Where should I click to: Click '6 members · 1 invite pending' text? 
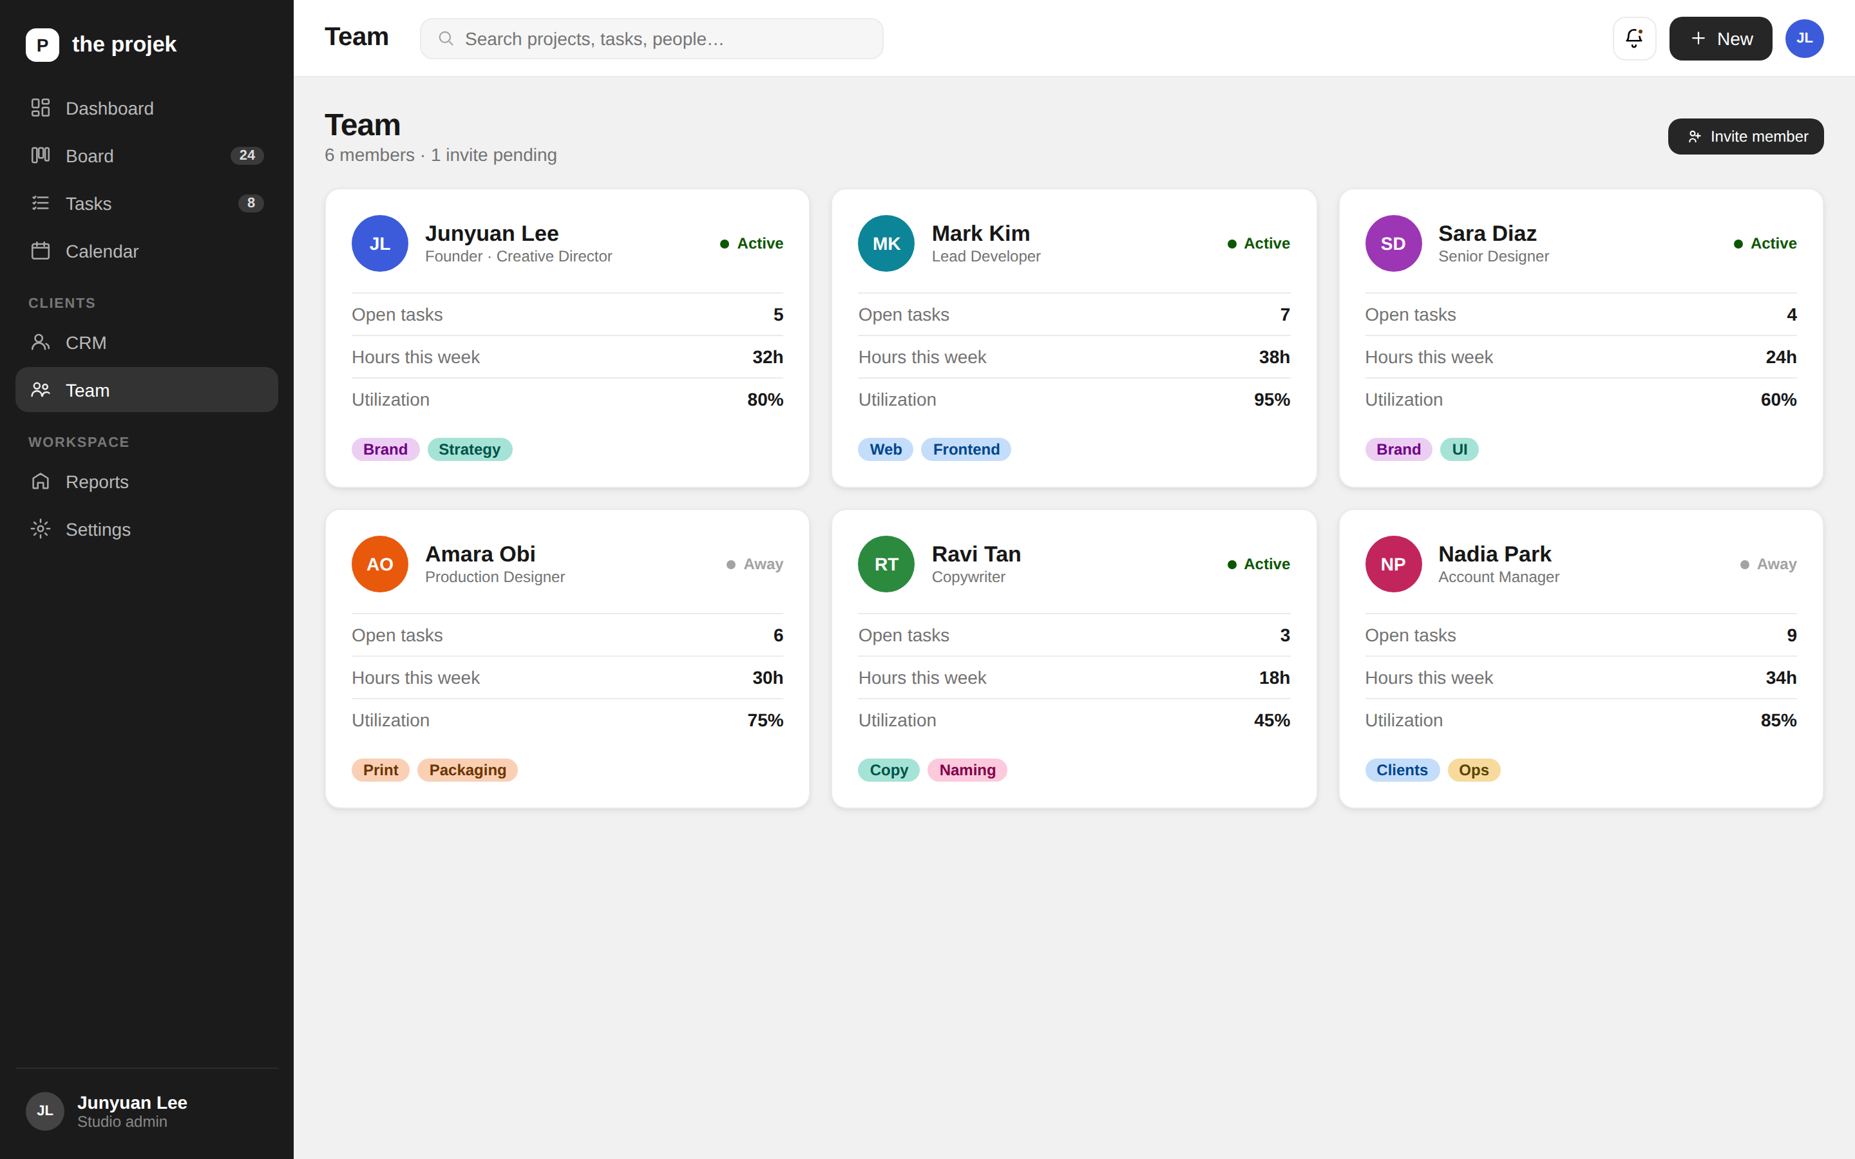(x=441, y=155)
